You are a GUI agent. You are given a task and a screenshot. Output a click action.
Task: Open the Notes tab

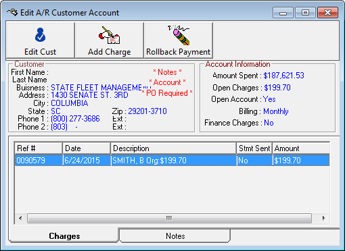pyautogui.click(x=175, y=236)
